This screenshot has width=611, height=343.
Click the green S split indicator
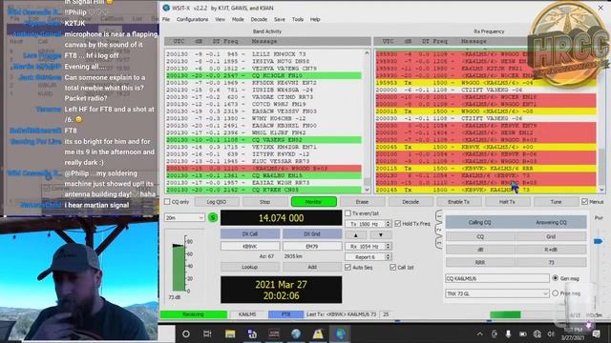[x=213, y=218]
